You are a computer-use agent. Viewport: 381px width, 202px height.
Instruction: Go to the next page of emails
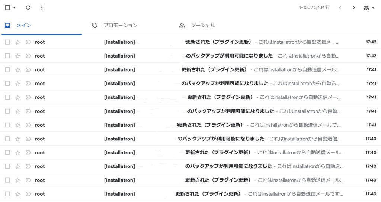tap(354, 7)
